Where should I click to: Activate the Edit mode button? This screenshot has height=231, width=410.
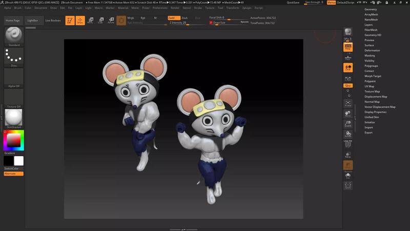70,21
